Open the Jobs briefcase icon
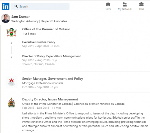This screenshot has height=133, width=150. click(141, 4)
